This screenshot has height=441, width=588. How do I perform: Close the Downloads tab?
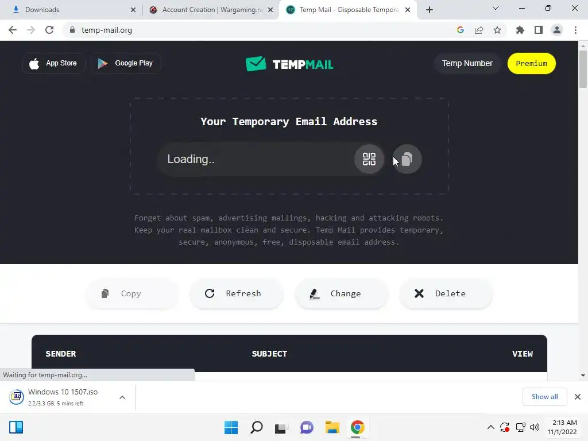pyautogui.click(x=133, y=10)
